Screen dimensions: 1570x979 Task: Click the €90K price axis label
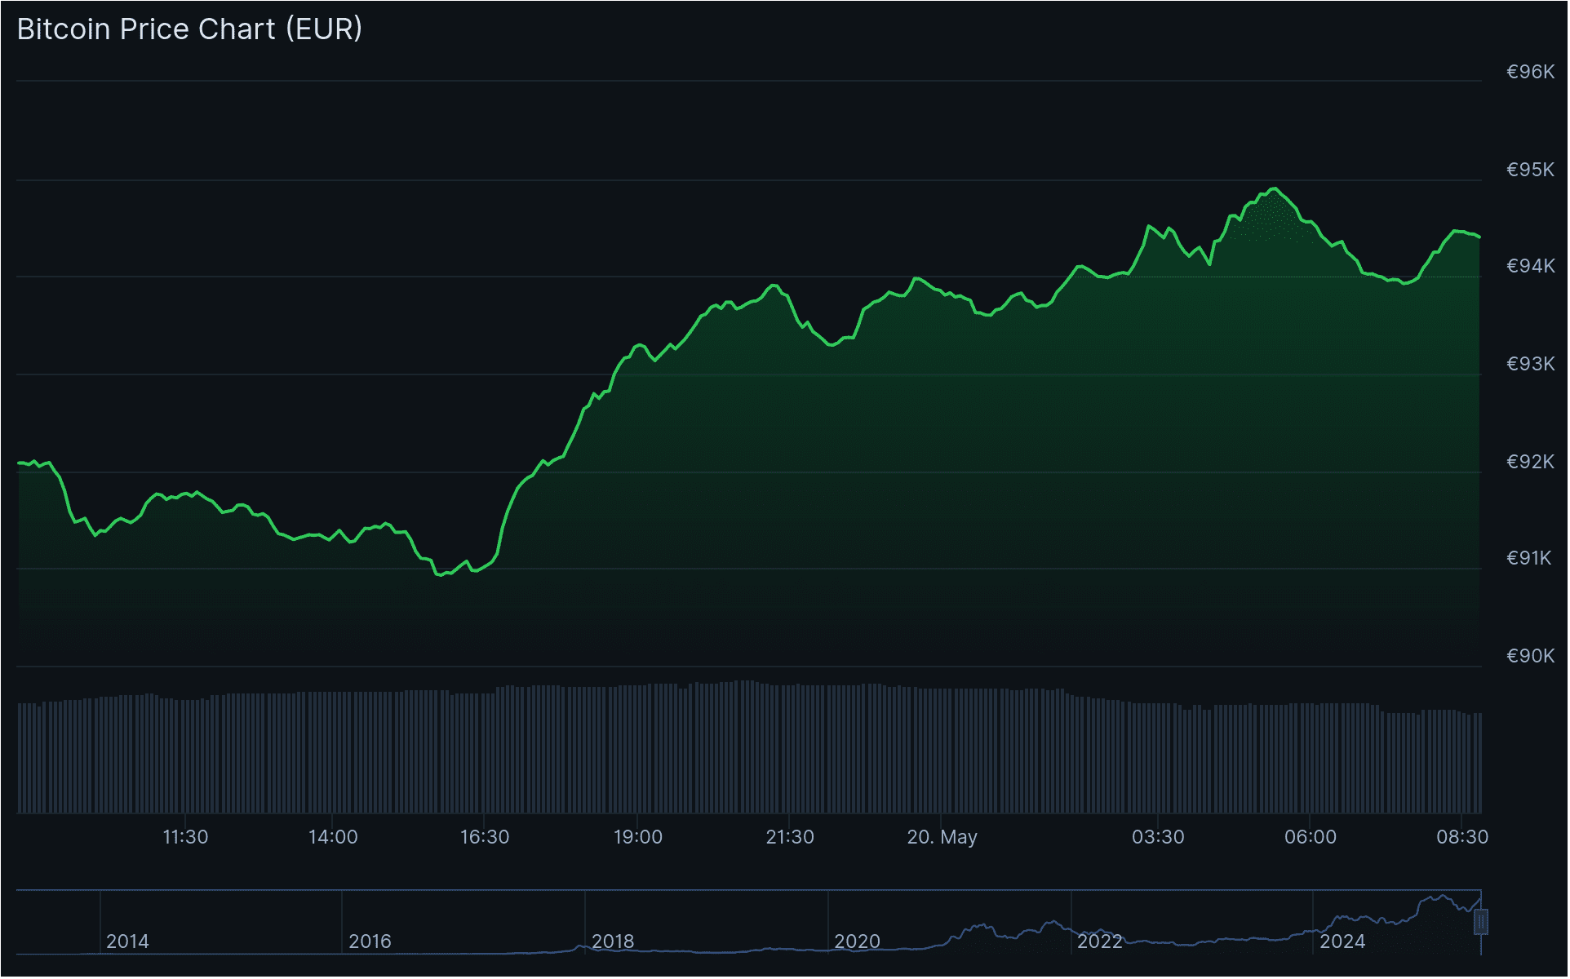point(1532,656)
